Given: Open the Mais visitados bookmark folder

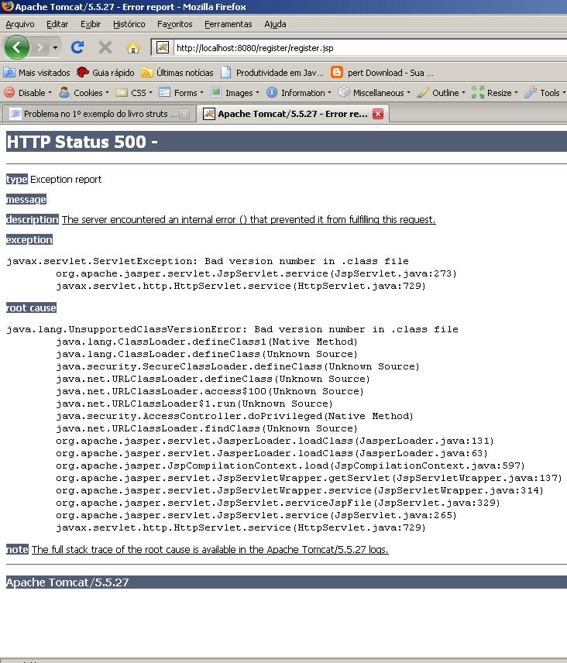Looking at the screenshot, I should point(36,73).
